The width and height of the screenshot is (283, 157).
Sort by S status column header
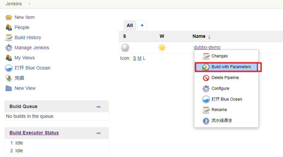tap(124, 36)
